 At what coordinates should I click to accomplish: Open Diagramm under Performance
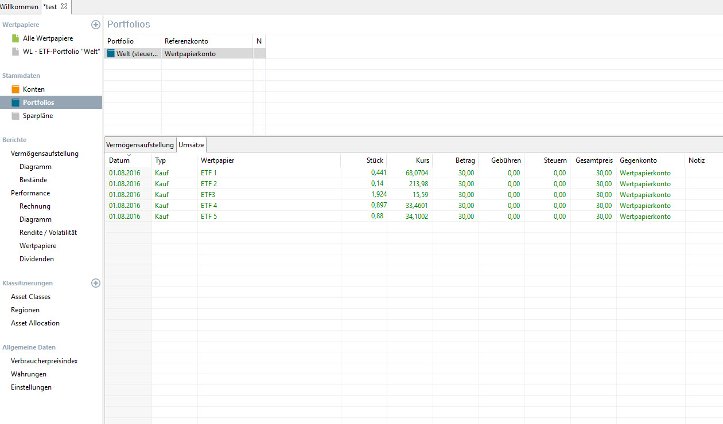36,219
